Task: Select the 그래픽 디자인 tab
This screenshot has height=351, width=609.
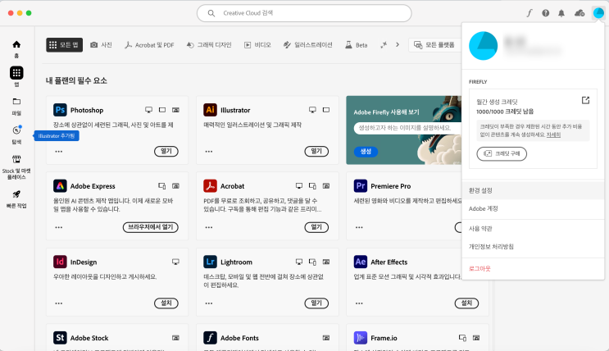Action: pyautogui.click(x=209, y=45)
